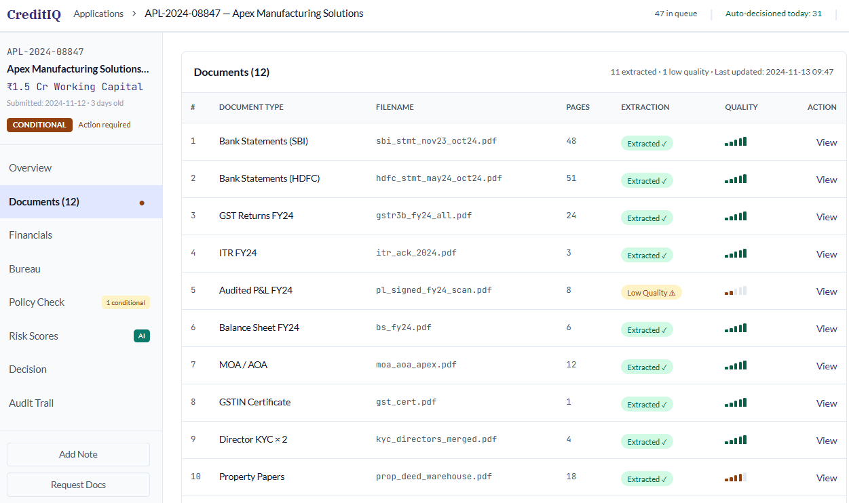This screenshot has width=849, height=503.
Task: Click the CreditIQ logo
Action: click(x=34, y=14)
